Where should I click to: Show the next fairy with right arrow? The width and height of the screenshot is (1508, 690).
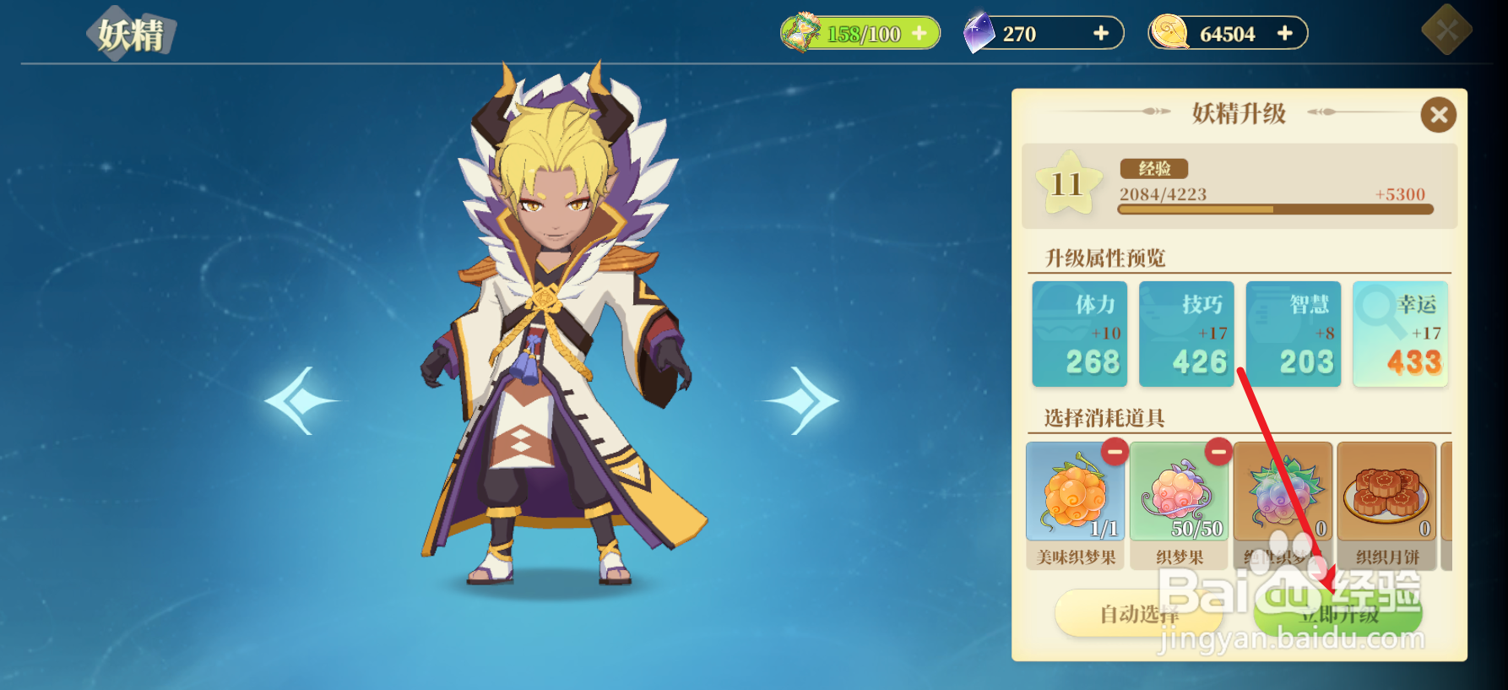(801, 401)
